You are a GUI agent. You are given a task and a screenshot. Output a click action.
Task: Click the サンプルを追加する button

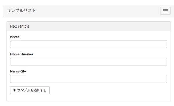click(30, 90)
